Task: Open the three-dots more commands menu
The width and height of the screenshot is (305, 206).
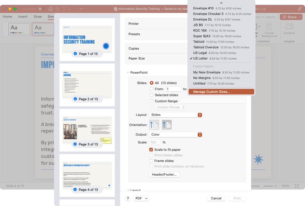Action: tap(81, 9)
